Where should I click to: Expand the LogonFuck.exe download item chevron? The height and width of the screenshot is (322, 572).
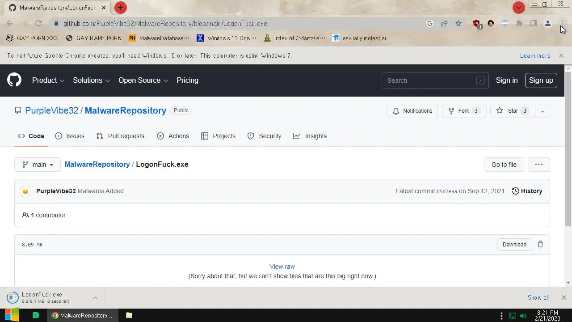[95, 297]
